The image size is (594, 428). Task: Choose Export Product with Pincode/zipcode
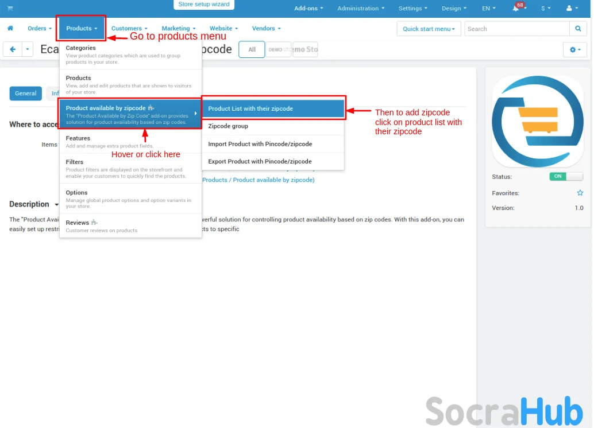coord(273,161)
